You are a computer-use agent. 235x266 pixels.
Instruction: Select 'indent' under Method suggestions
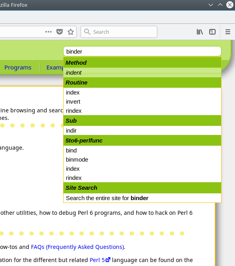[x=142, y=73]
